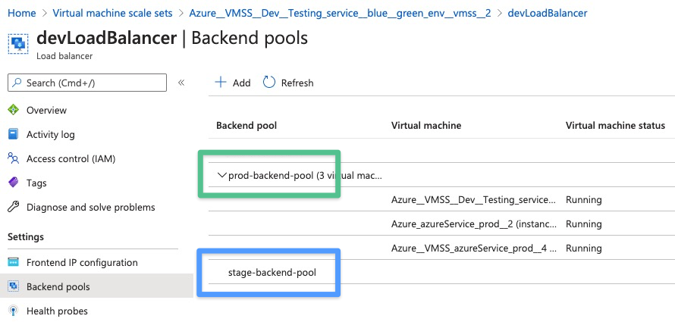This screenshot has height=322, width=675.
Task: Click the Access control people icon
Action: pos(14,158)
